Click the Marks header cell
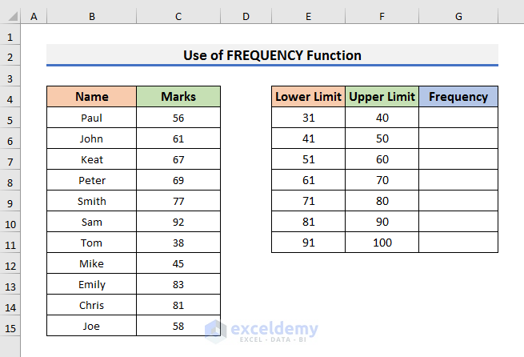 coord(178,97)
